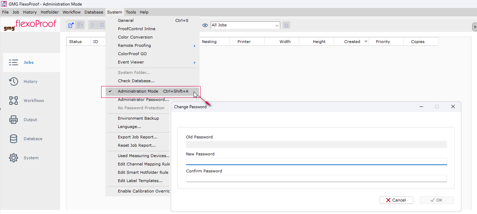The height and width of the screenshot is (214, 477).
Task: Open ColorProof GO from the System menu
Action: [153, 54]
